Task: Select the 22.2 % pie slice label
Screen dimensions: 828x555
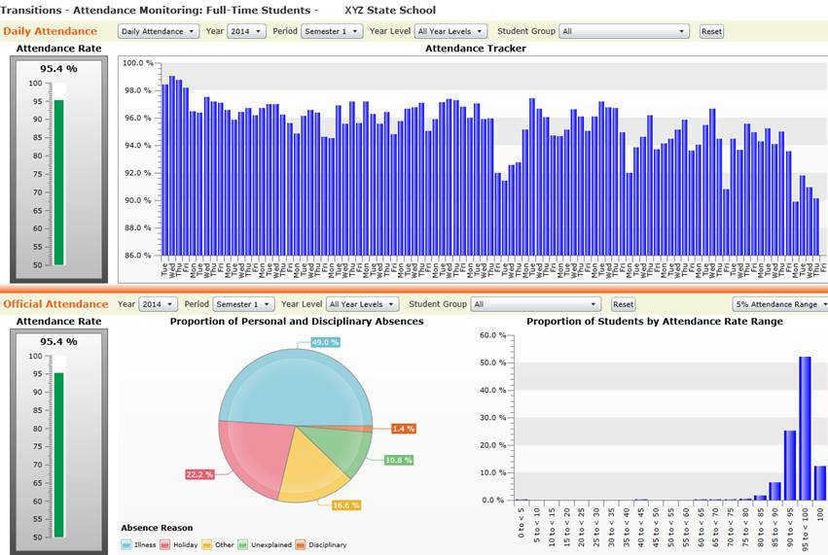Action: coord(199,474)
